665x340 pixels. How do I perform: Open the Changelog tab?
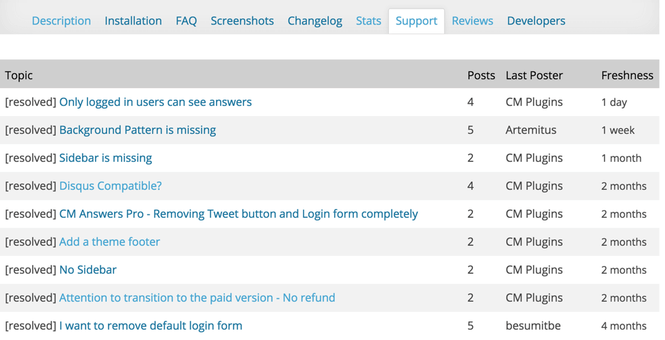pyautogui.click(x=314, y=20)
